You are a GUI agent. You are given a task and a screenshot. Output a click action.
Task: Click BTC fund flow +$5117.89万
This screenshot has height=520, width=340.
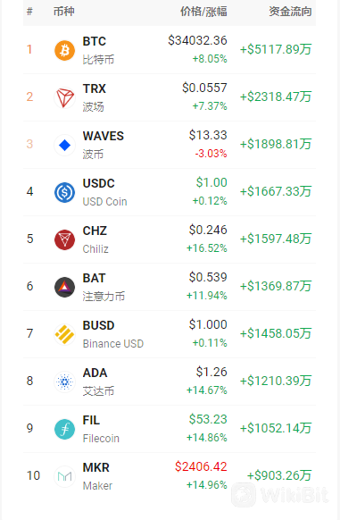pos(276,50)
